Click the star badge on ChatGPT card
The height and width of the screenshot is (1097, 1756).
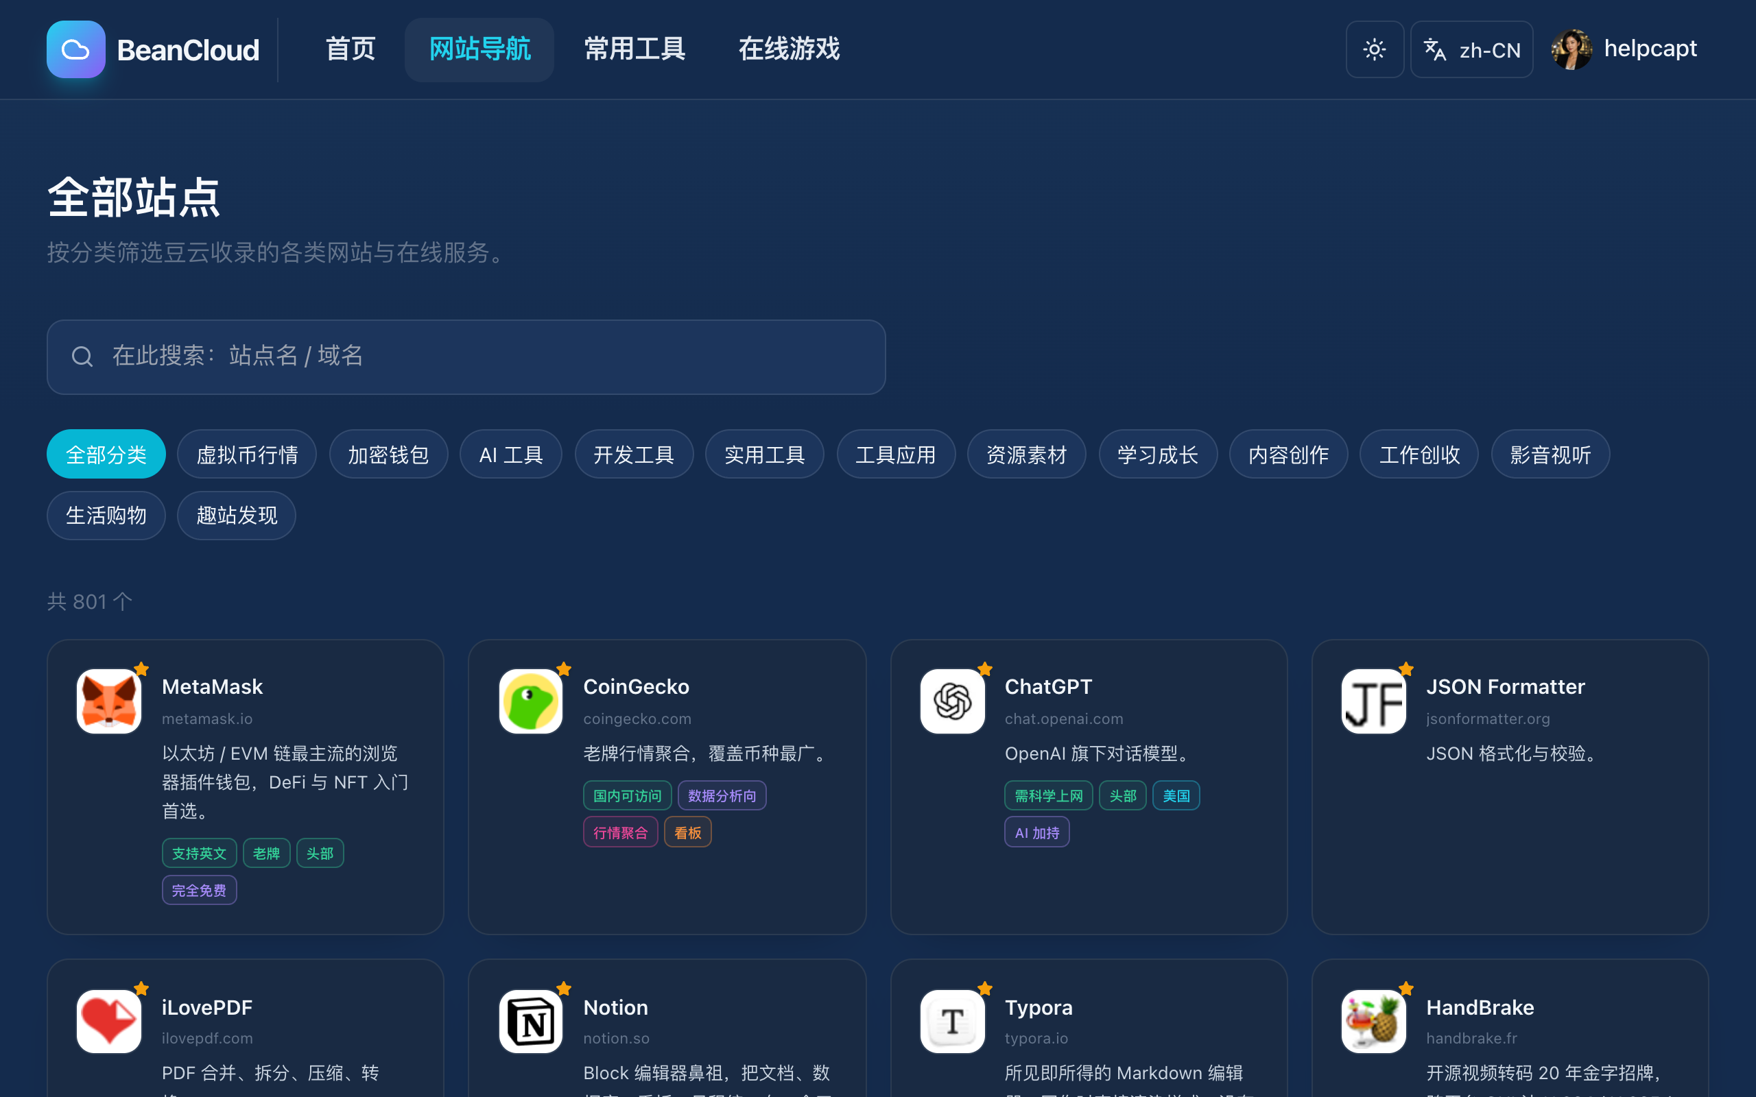click(985, 668)
